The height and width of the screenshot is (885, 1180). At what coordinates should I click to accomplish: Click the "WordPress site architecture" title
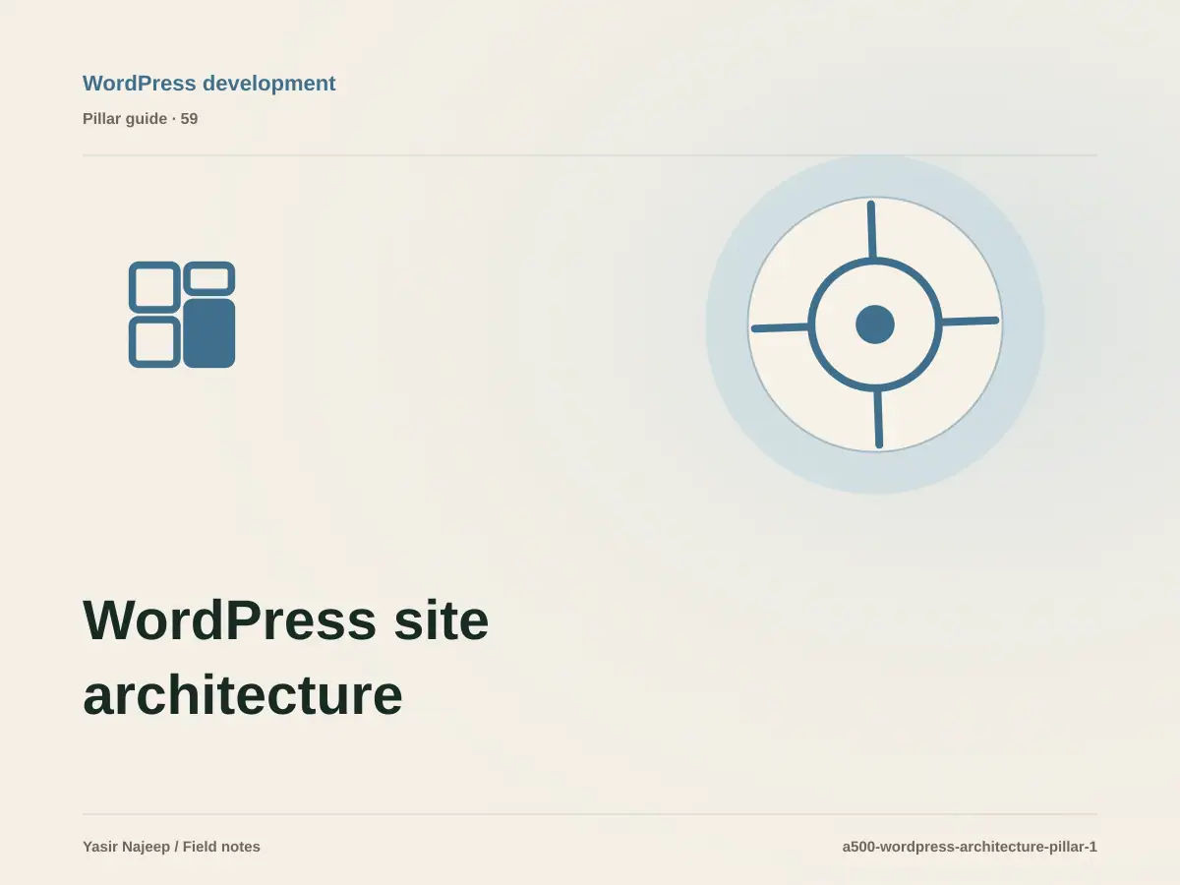pyautogui.click(x=286, y=657)
